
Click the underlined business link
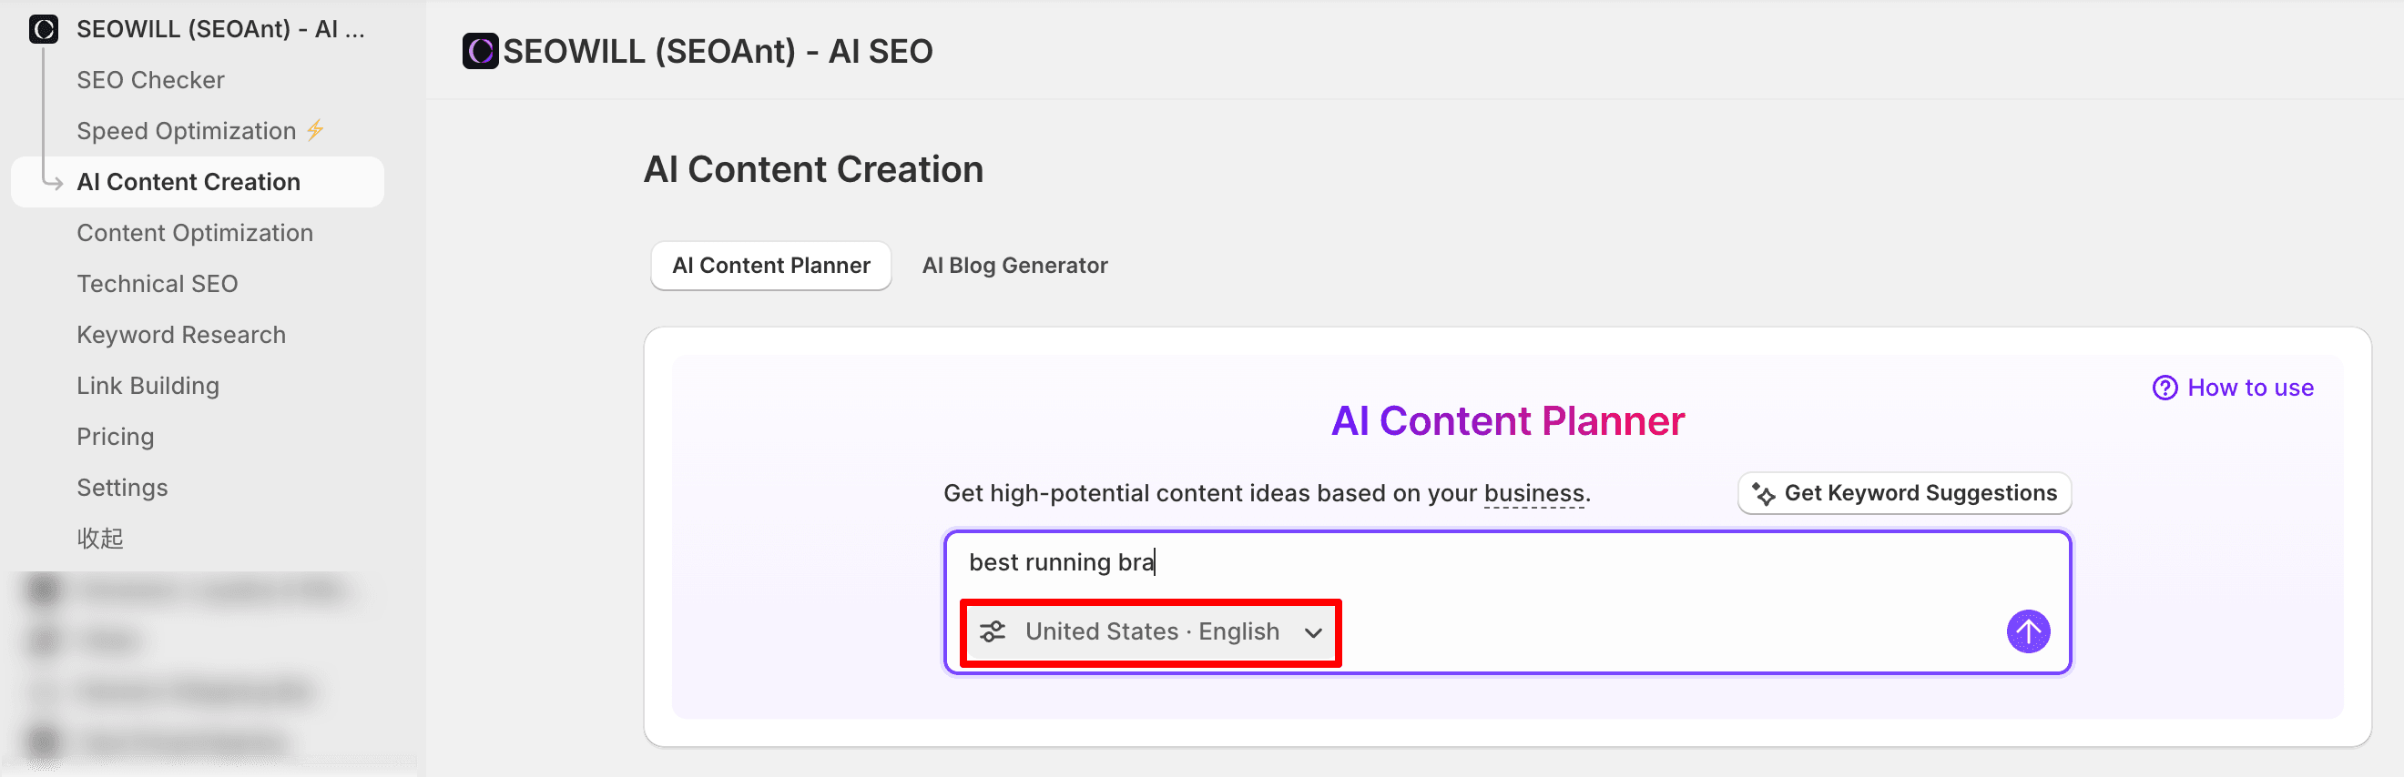[x=1533, y=493]
